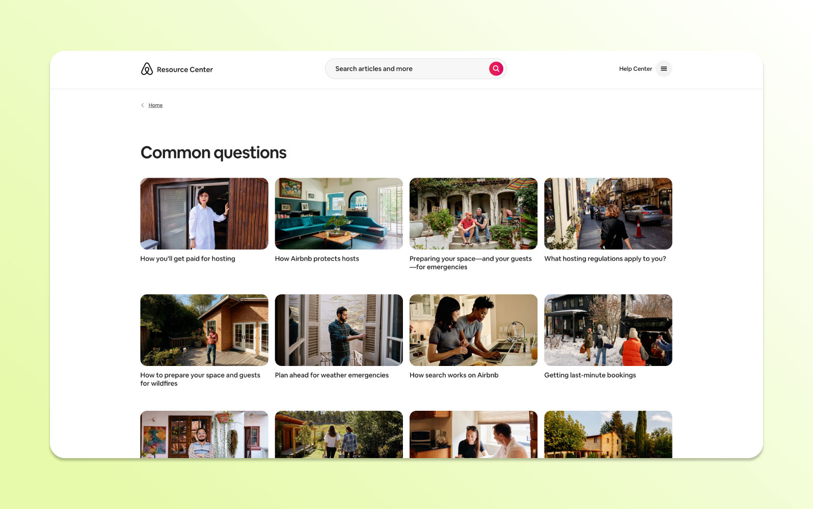The image size is (813, 509).
Task: Open 'Plan ahead for weather emergencies' title
Action: coord(332,375)
